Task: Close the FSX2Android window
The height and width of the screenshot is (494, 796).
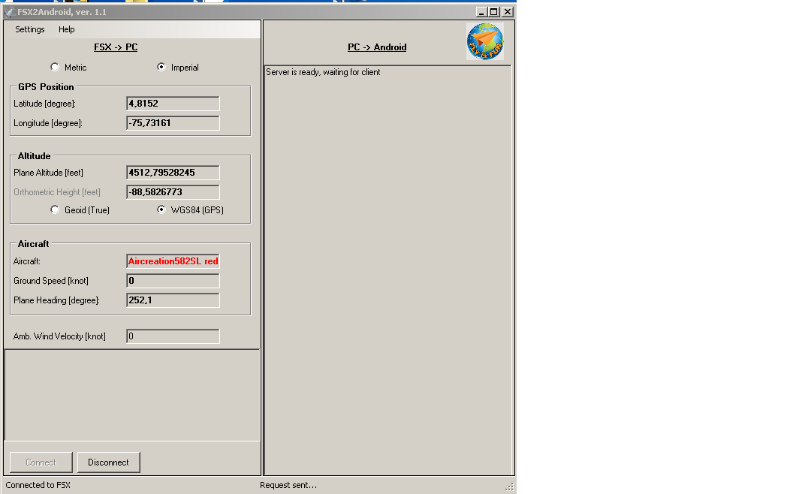Action: click(507, 12)
